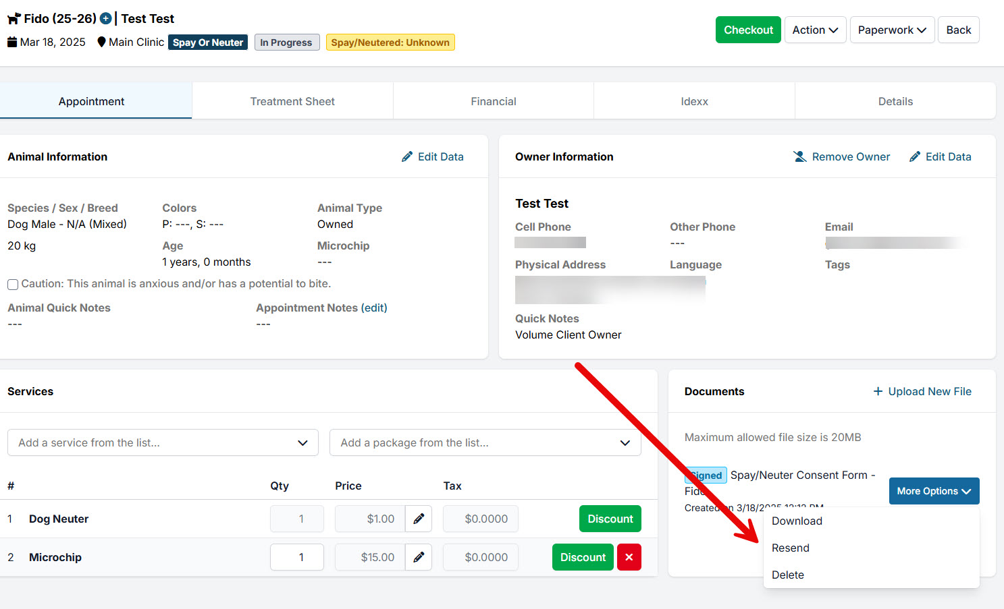
Task: Check the anxious animal caution checkbox
Action: pyautogui.click(x=13, y=285)
